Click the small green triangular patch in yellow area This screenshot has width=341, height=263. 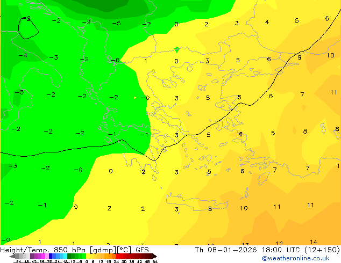click(x=177, y=49)
